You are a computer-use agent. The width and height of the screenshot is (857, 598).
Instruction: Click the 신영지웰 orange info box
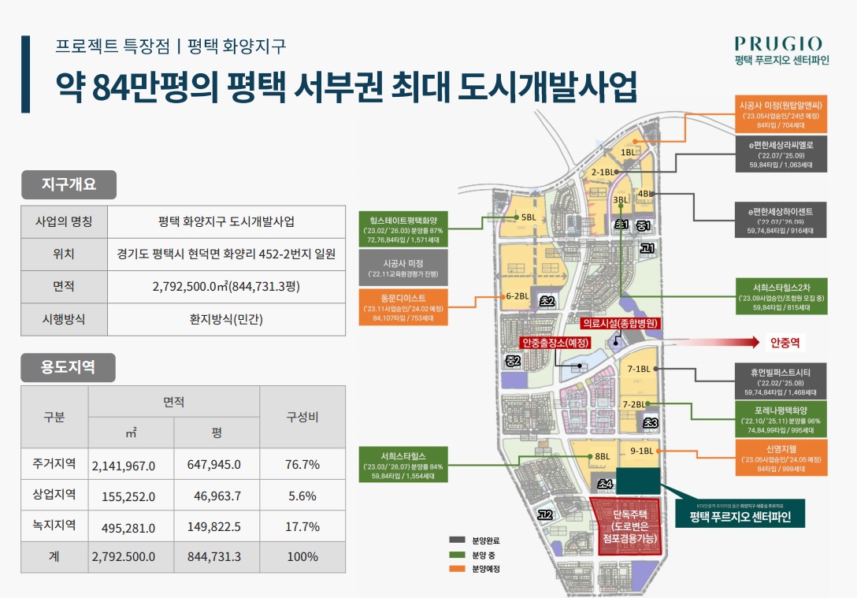(x=781, y=458)
